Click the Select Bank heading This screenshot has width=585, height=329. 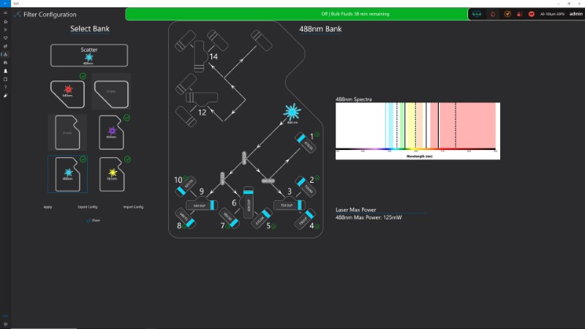pyautogui.click(x=90, y=29)
